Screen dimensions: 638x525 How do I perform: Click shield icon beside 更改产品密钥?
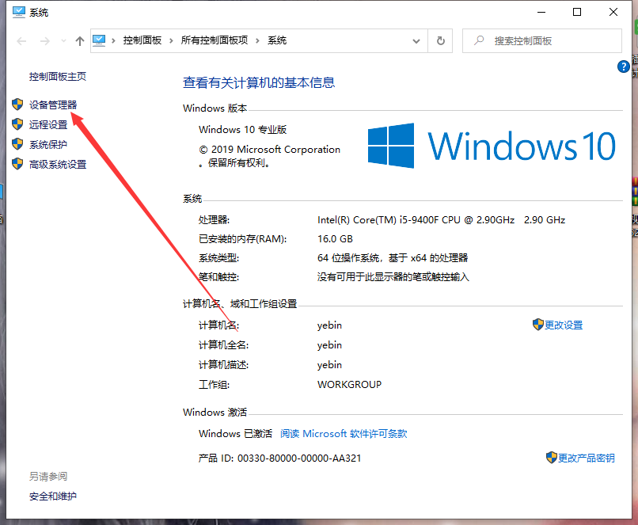pos(552,458)
